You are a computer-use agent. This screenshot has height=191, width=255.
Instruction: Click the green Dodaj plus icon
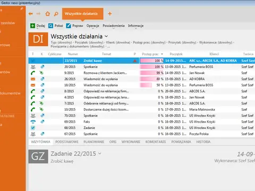32,26
